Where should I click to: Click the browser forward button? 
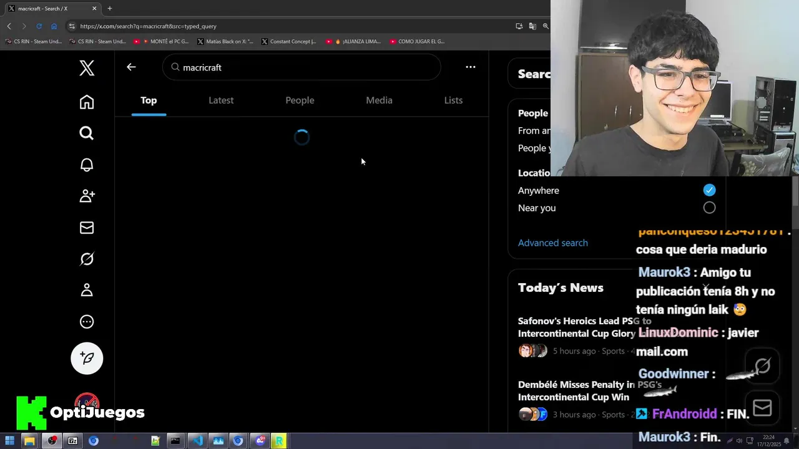(x=24, y=26)
